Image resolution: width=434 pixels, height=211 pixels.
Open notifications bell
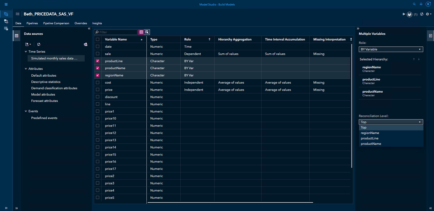click(x=421, y=4)
